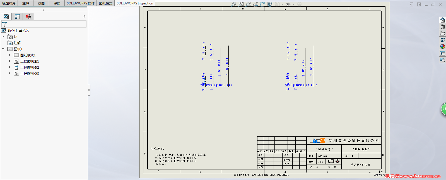Click the tree filter funnel icon

coord(4,24)
